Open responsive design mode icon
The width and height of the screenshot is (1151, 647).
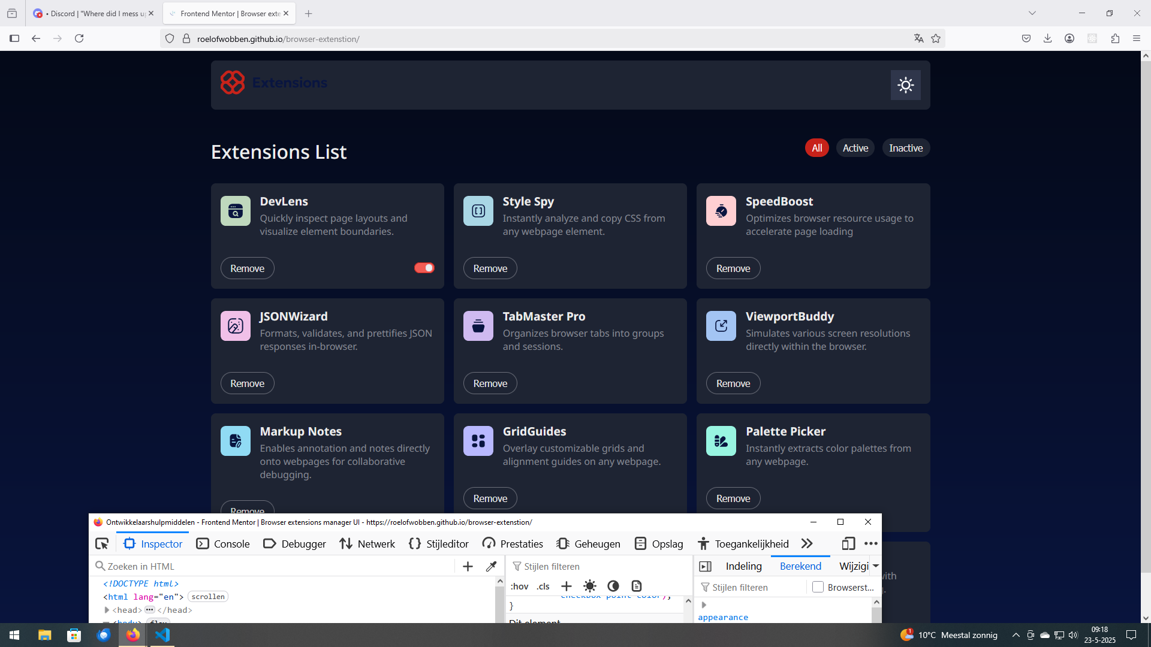pyautogui.click(x=848, y=543)
